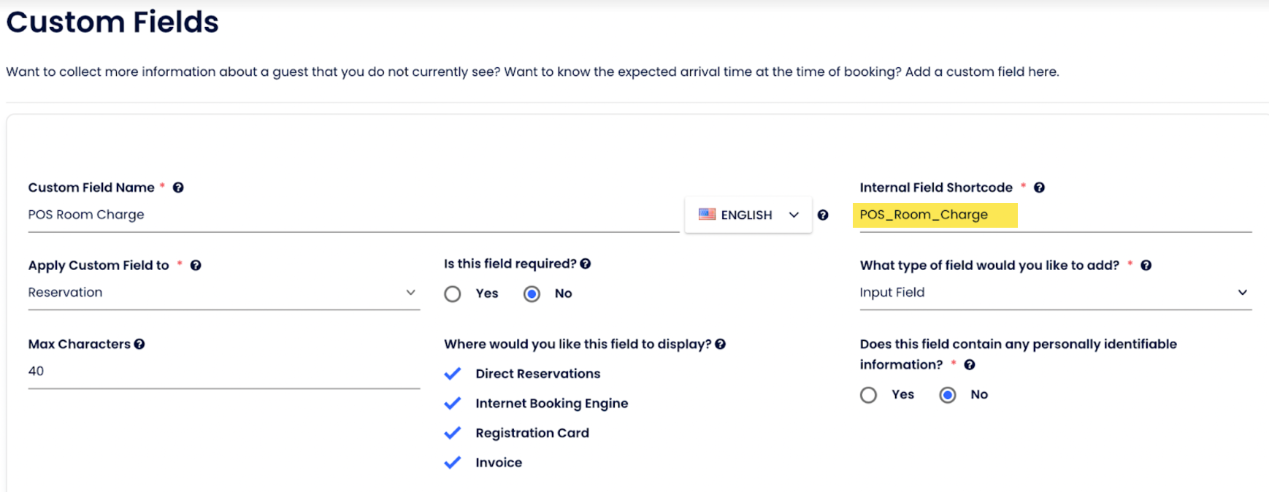This screenshot has width=1269, height=492.
Task: Click help icon next to field type question
Action: click(1146, 266)
